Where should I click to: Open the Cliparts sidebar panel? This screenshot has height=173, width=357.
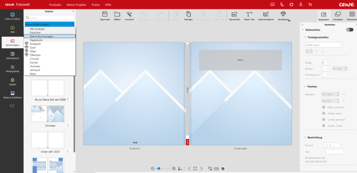[x=13, y=82]
